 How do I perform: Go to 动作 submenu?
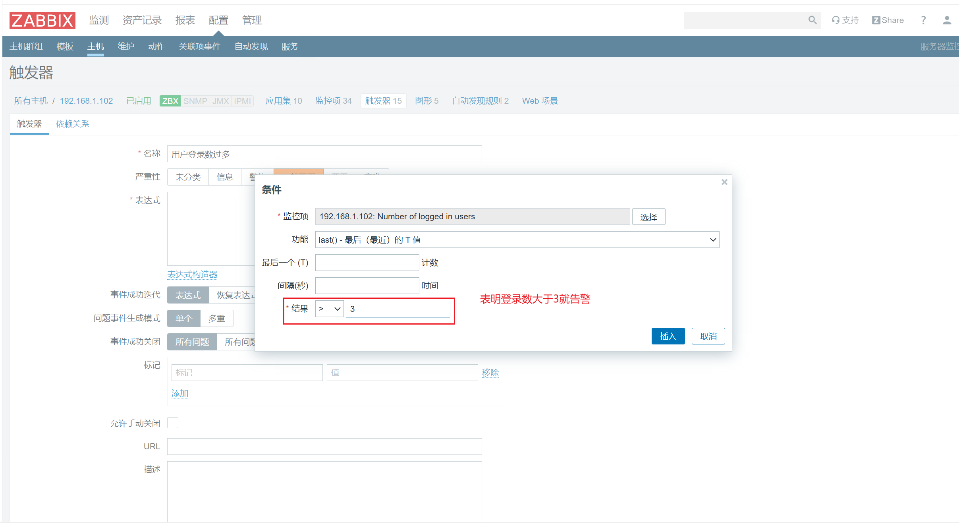[x=156, y=46]
